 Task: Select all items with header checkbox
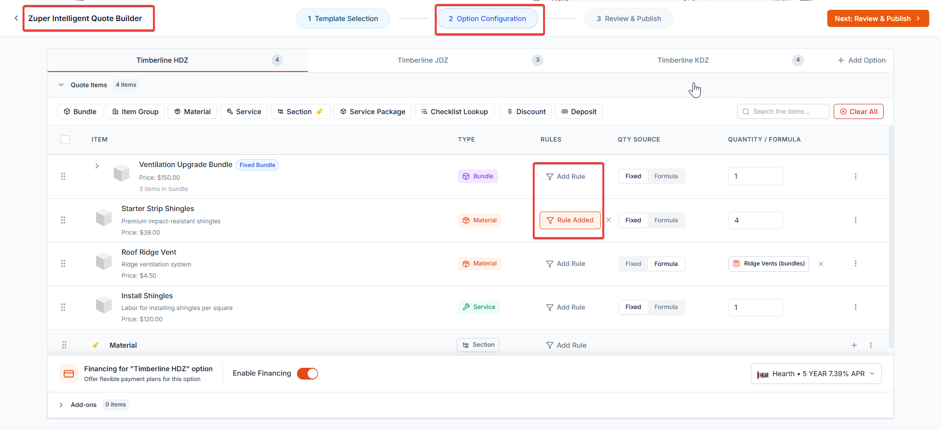65,140
